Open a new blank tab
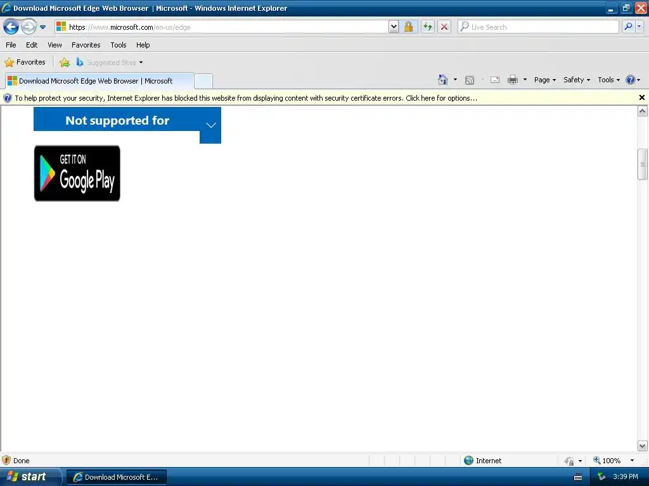The height and width of the screenshot is (486, 649). click(x=203, y=82)
